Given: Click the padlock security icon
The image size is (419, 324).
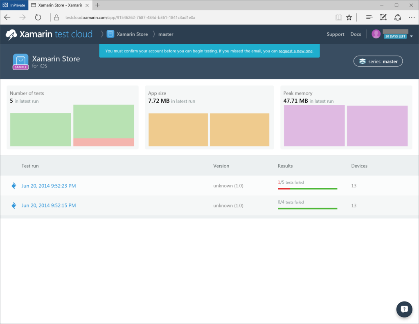Looking at the screenshot, I should (56, 17).
